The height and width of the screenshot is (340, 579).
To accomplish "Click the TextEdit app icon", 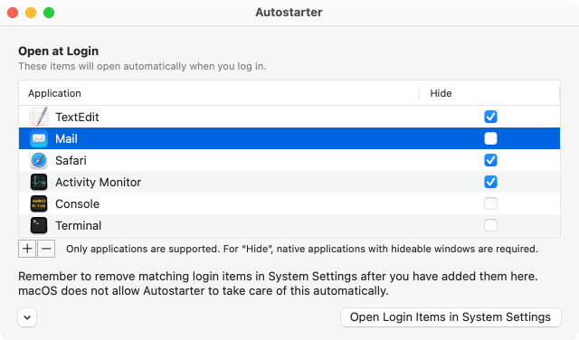I will pyautogui.click(x=39, y=117).
